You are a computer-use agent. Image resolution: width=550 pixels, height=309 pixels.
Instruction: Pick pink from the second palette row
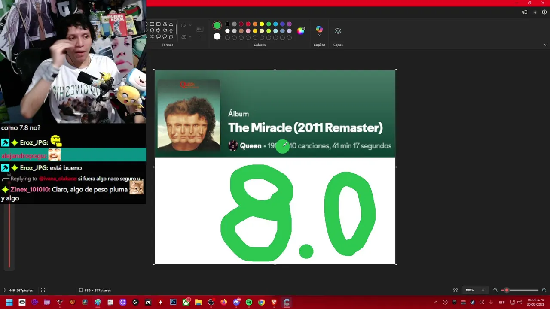(x=248, y=31)
